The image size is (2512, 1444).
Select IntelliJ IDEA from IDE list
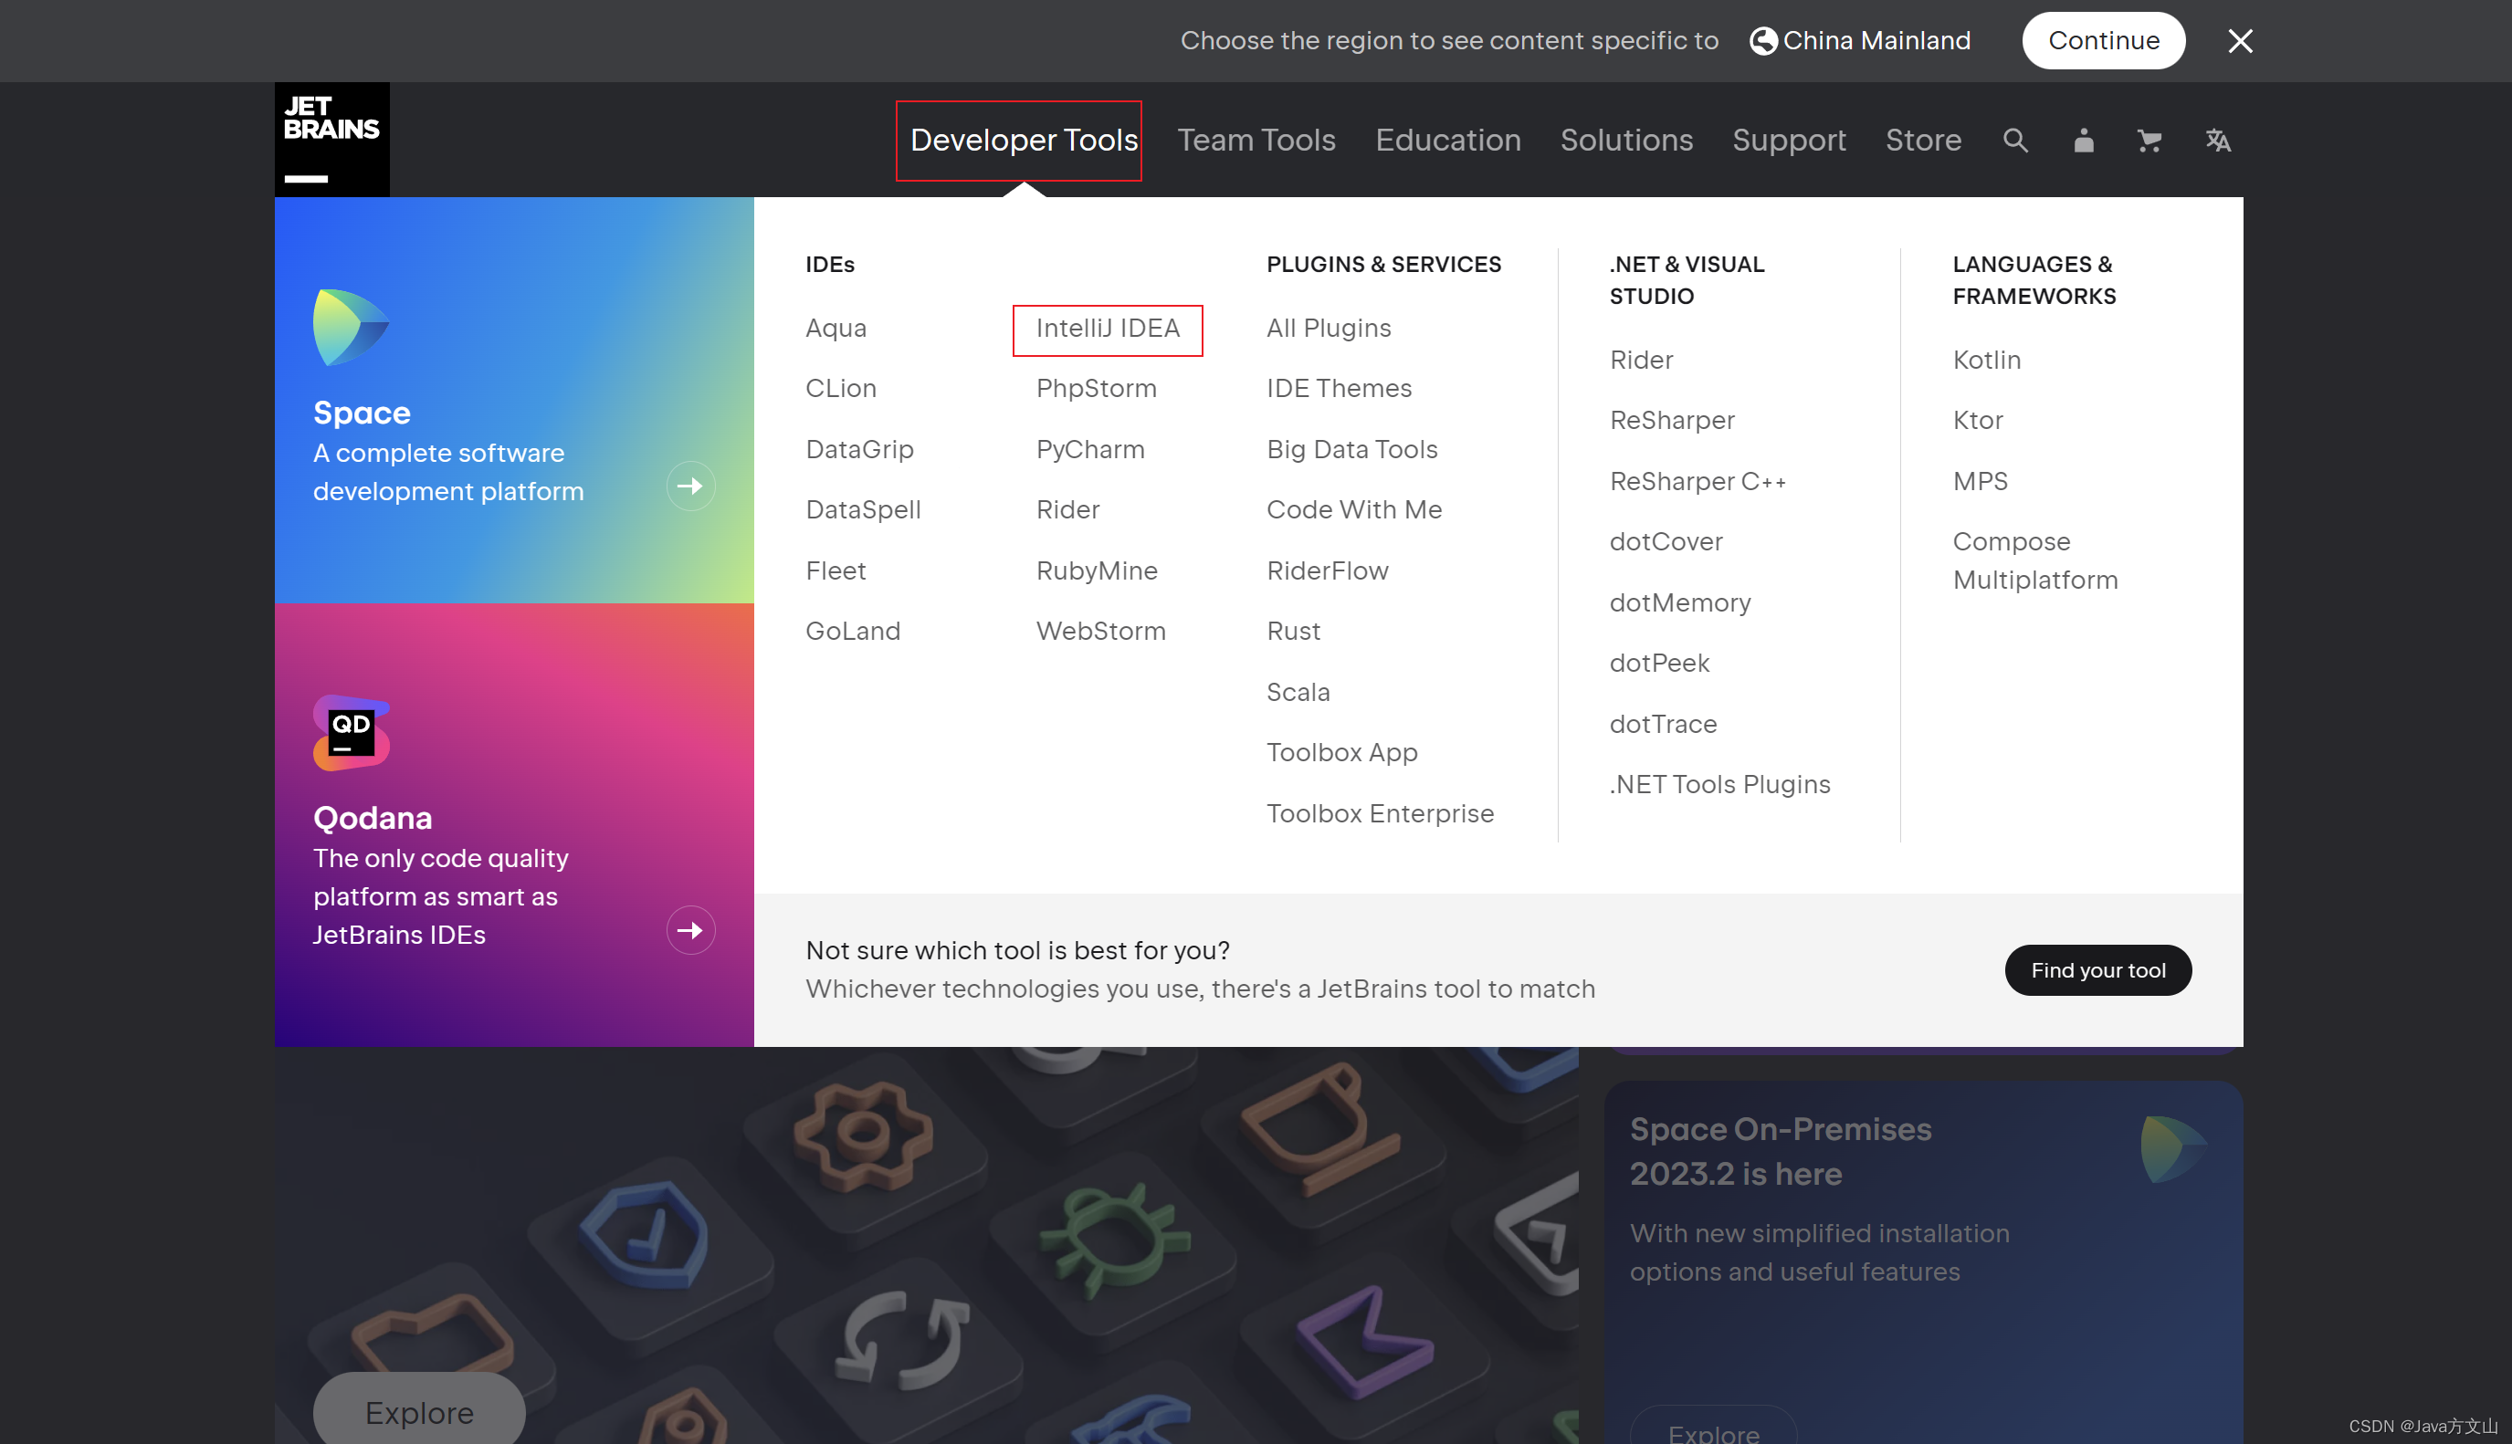[1108, 328]
